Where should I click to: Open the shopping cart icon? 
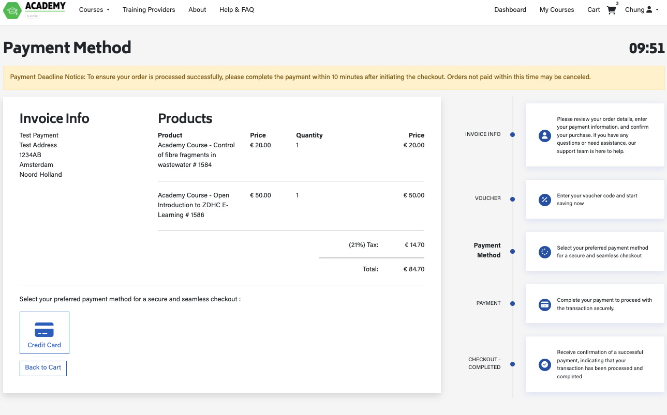[x=612, y=10]
